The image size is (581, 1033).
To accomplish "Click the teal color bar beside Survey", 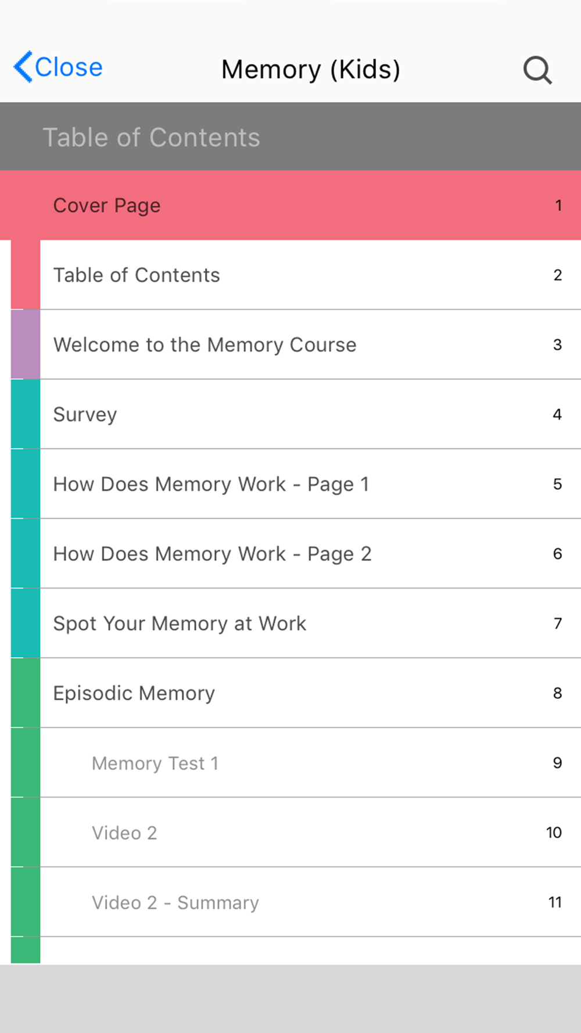I will pos(26,414).
